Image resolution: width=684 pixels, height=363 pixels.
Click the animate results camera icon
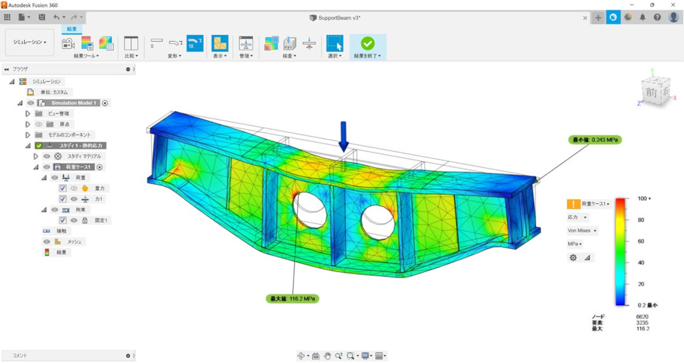[x=68, y=43]
